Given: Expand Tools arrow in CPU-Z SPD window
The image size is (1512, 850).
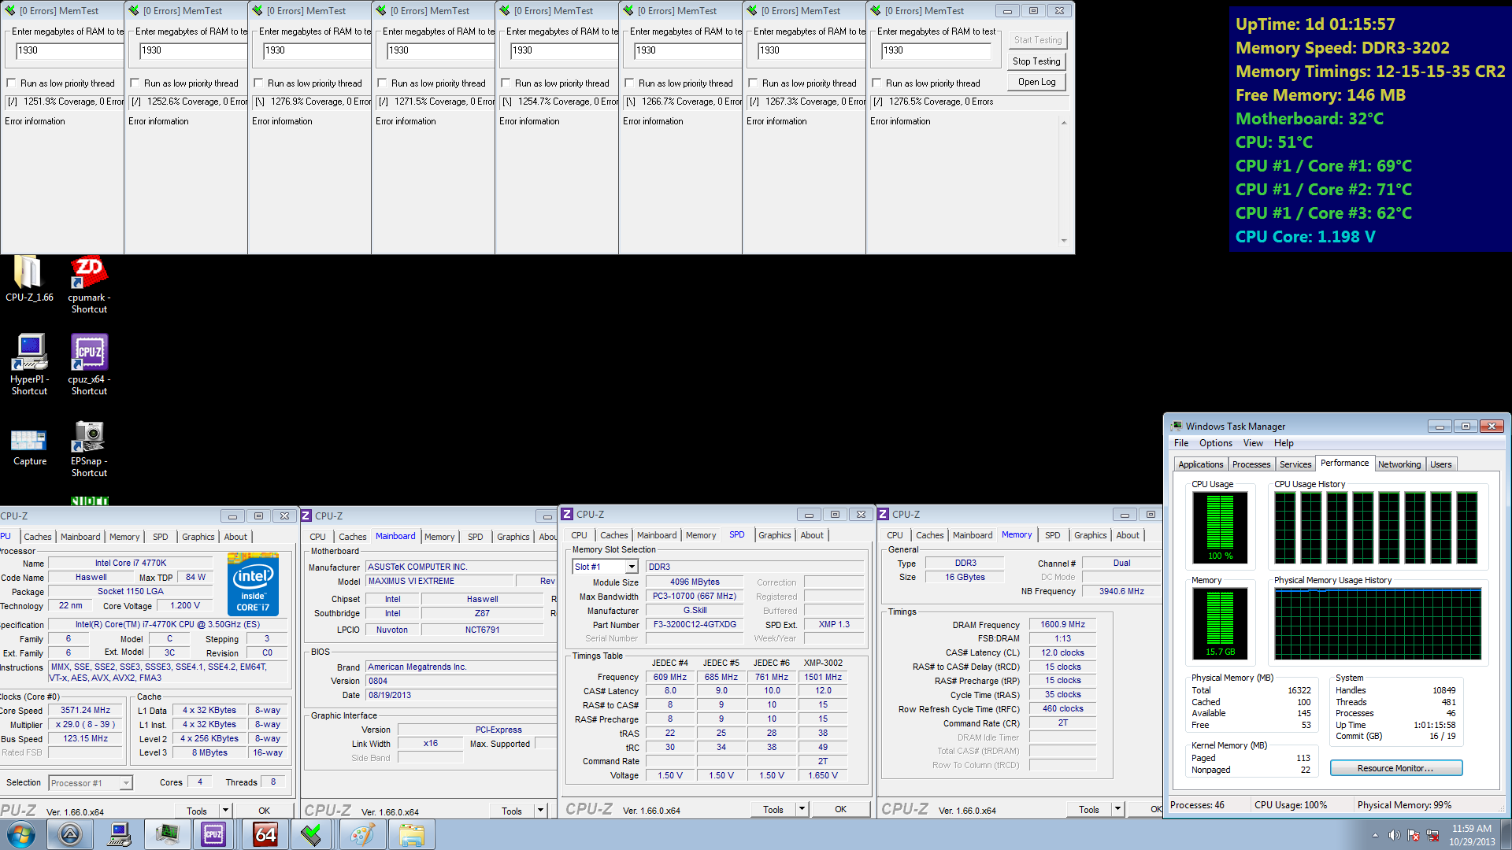Looking at the screenshot, I should click(x=802, y=809).
